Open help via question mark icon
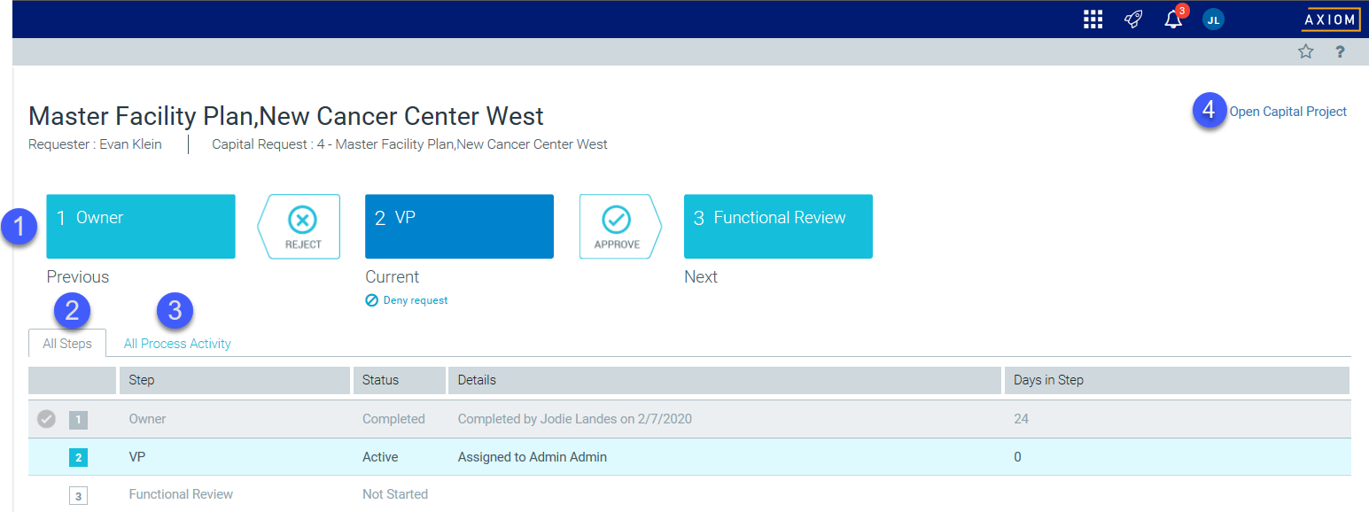Screen dimensions: 1369x512 (x=1340, y=52)
